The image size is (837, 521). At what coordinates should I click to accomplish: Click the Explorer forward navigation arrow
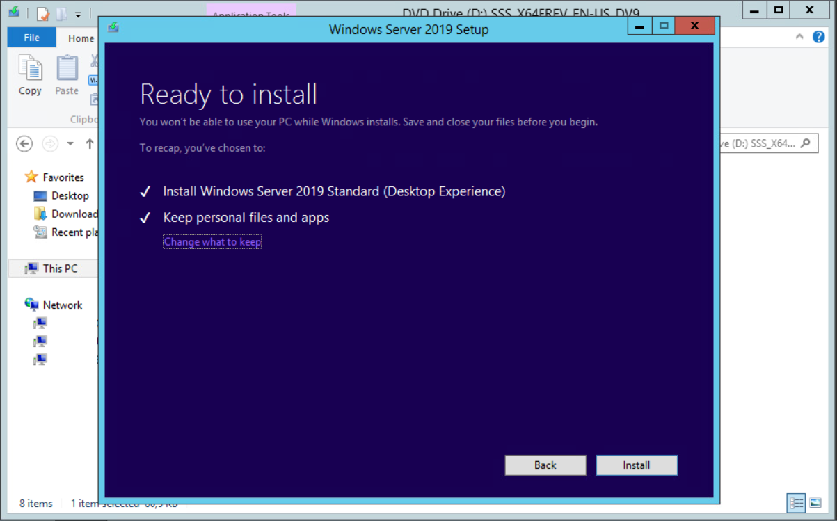click(x=50, y=144)
